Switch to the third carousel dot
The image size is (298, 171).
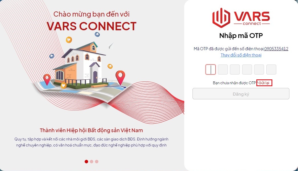tap(97, 162)
